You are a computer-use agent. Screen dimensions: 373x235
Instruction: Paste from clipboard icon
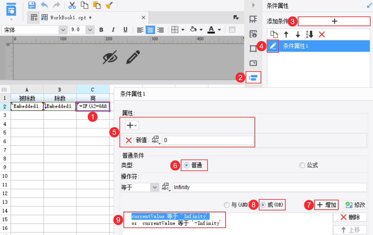coord(97,5)
